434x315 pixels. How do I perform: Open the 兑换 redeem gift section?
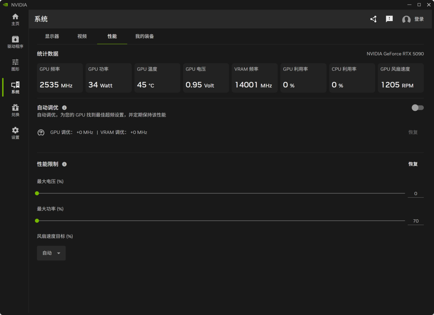15,110
